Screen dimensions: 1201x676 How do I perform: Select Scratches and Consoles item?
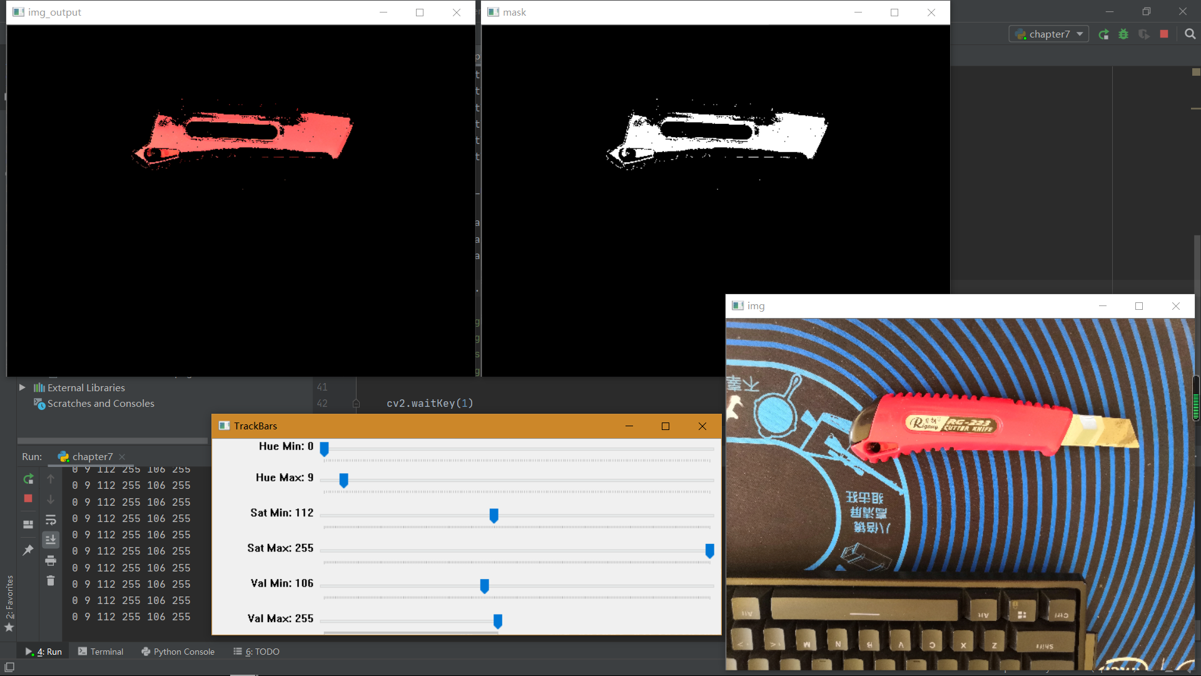point(100,404)
